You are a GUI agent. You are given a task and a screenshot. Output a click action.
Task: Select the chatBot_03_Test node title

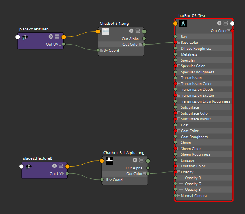[x=191, y=16]
